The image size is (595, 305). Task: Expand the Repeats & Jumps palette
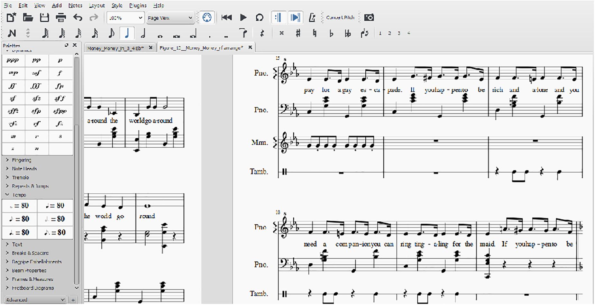30,186
